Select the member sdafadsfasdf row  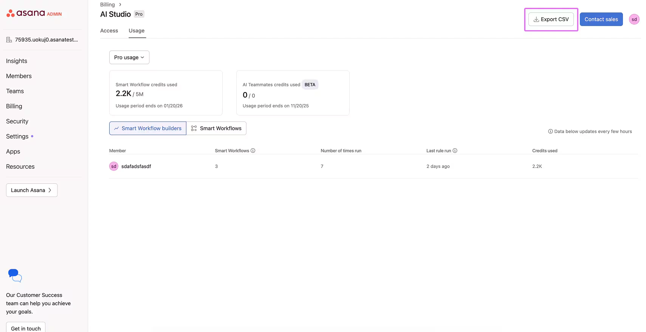point(136,166)
